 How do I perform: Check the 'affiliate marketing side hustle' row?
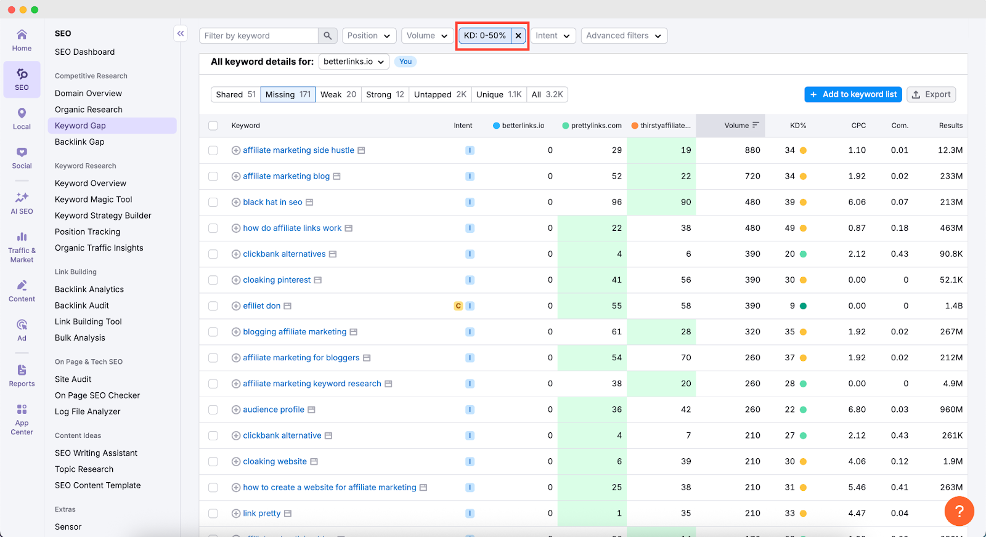(x=213, y=150)
